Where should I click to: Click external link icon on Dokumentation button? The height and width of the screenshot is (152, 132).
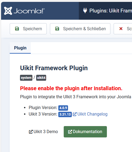click(70, 132)
